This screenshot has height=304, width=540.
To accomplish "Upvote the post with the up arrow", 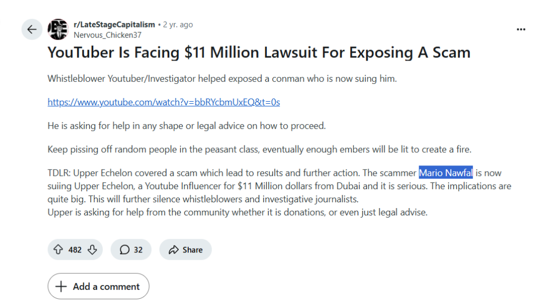I will tap(58, 249).
